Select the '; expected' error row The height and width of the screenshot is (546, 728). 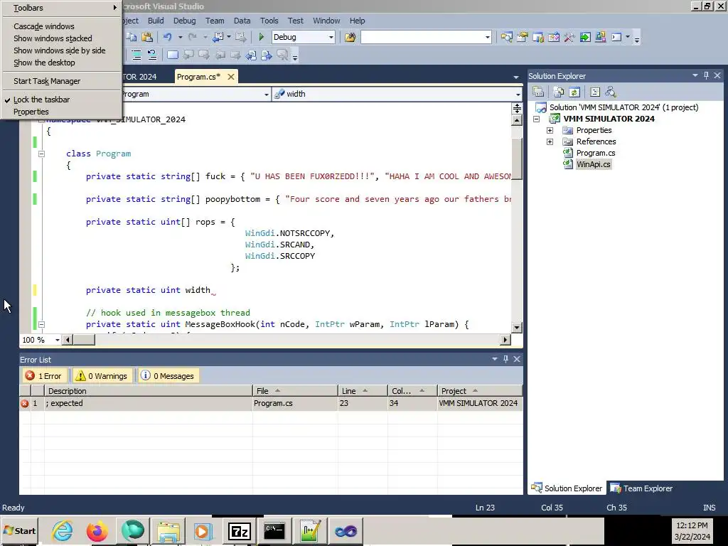(271, 403)
